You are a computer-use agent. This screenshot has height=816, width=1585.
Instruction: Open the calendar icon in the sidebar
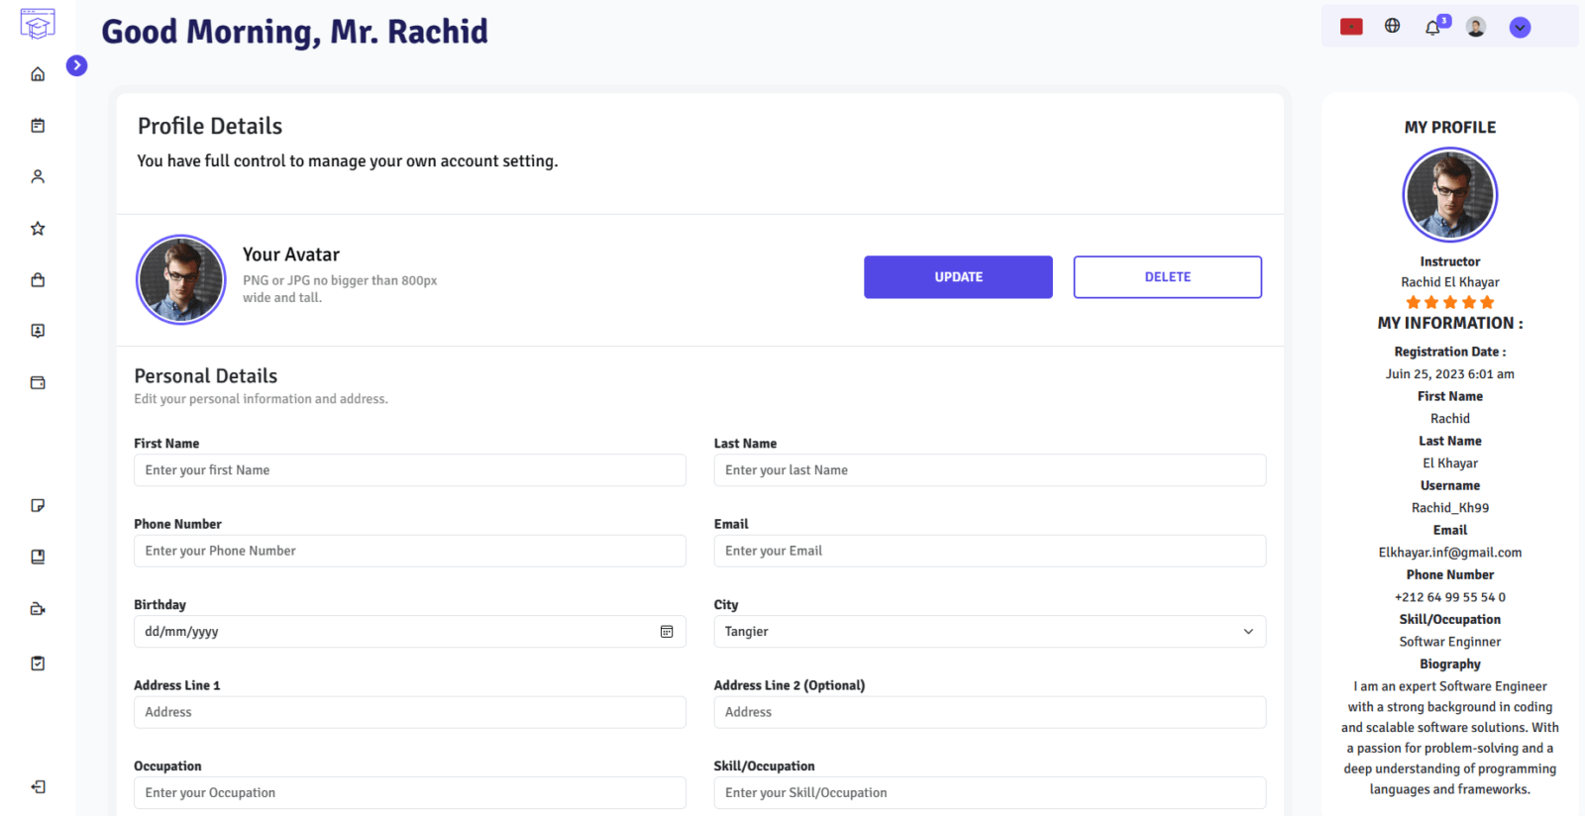[x=38, y=126]
